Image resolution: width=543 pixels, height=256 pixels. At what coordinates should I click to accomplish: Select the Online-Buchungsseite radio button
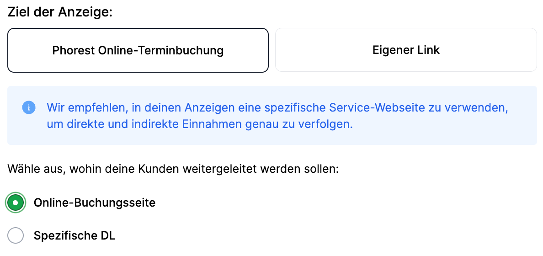pyautogui.click(x=16, y=203)
